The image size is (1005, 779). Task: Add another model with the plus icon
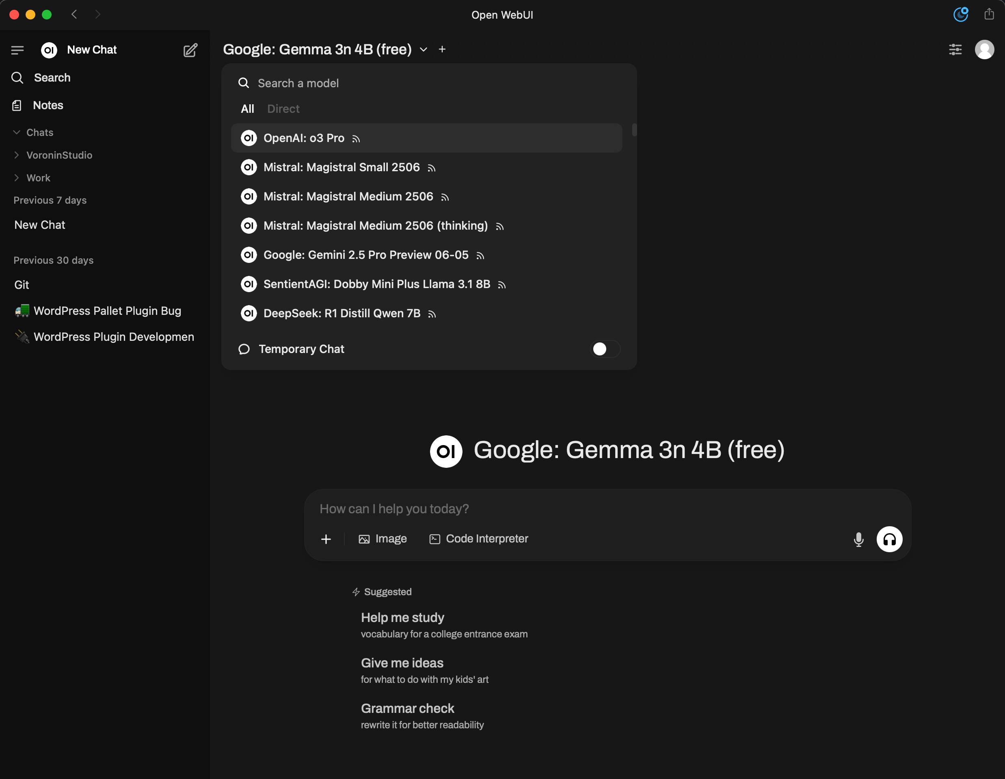pyautogui.click(x=442, y=49)
